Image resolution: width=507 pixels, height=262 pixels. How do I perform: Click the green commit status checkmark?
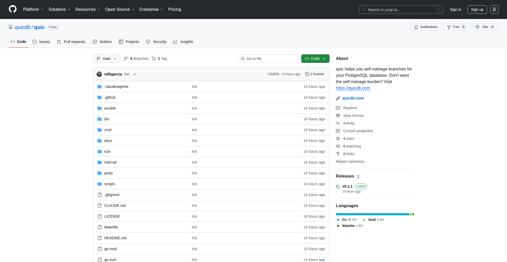pyautogui.click(x=135, y=74)
